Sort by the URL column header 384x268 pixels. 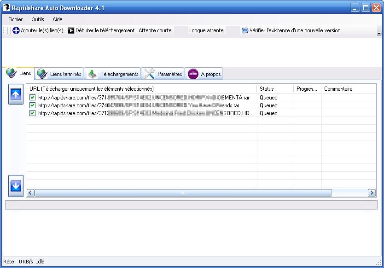click(x=141, y=89)
